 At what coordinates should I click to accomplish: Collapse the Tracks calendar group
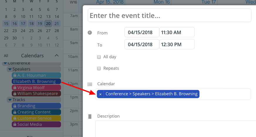coord(10,100)
